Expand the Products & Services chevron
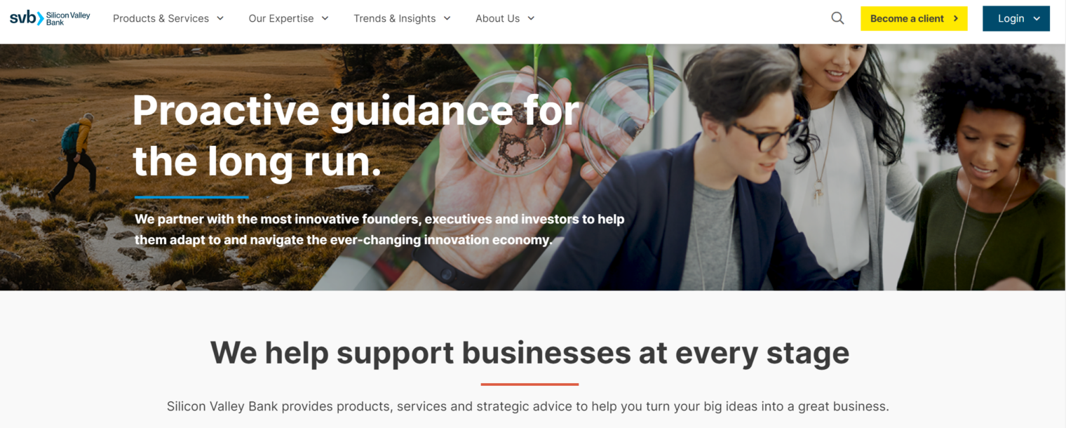 [x=220, y=18]
